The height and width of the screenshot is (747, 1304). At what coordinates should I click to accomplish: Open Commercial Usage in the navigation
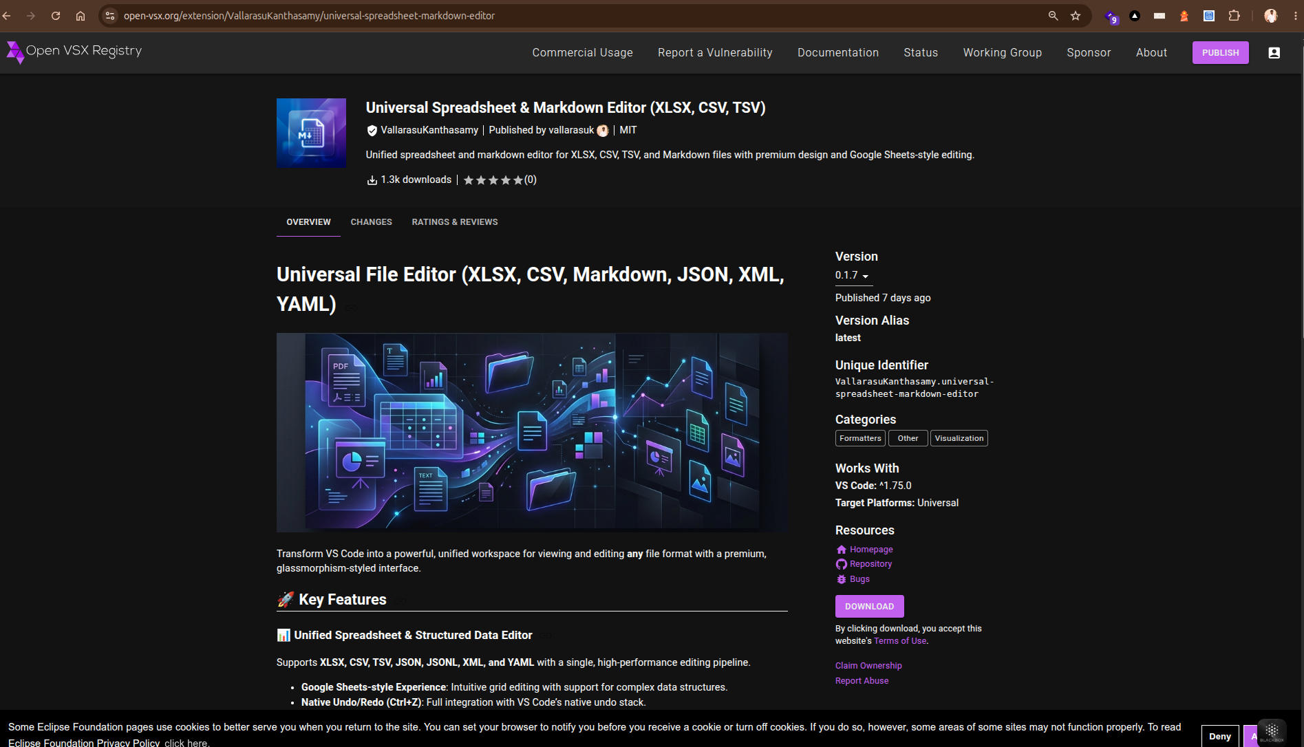[582, 53]
